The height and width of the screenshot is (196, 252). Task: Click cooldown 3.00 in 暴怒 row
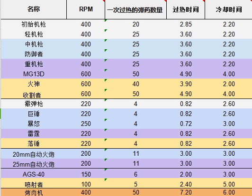(x=228, y=124)
